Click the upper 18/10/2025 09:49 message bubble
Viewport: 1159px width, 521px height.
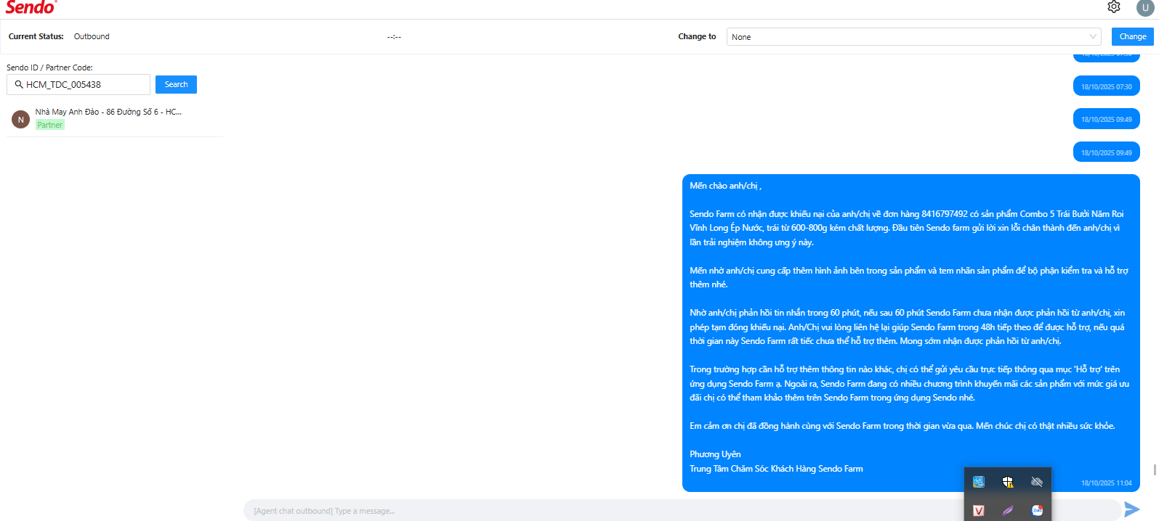coord(1106,119)
